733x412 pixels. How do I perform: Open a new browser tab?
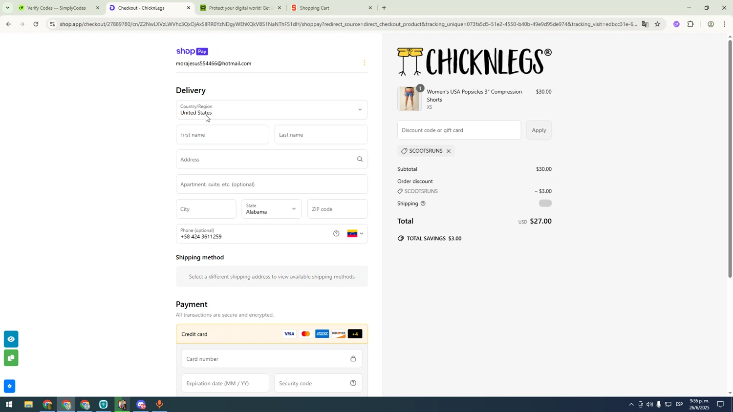pos(384,8)
